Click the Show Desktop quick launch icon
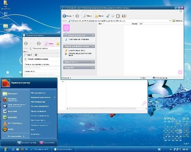The height and width of the screenshot is (152, 191). (13, 149)
